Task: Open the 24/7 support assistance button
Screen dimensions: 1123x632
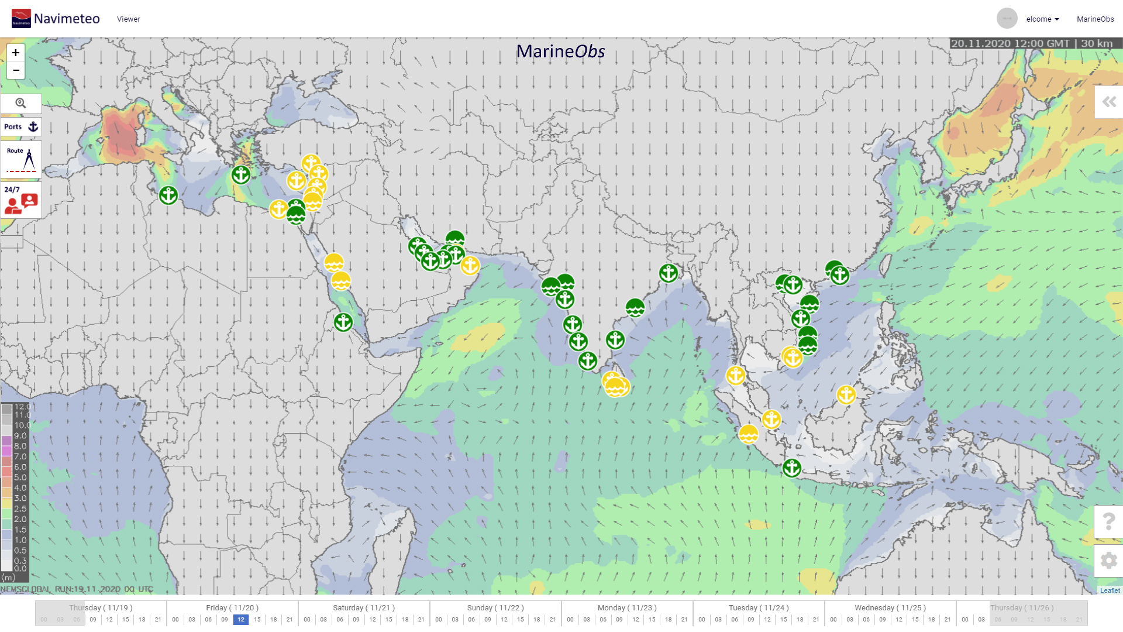Action: (x=21, y=200)
